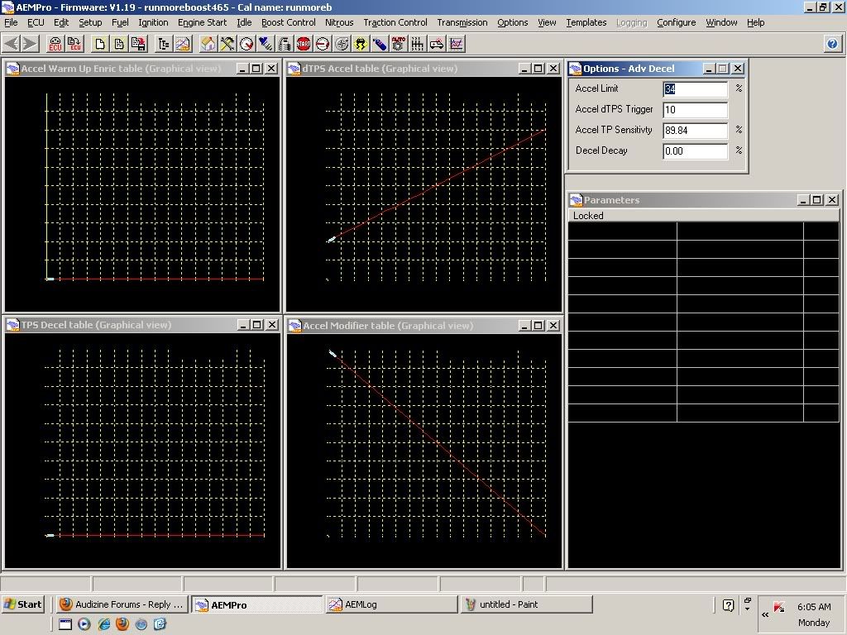
Task: Click the Accel TP Sensitivity input field
Action: point(695,130)
